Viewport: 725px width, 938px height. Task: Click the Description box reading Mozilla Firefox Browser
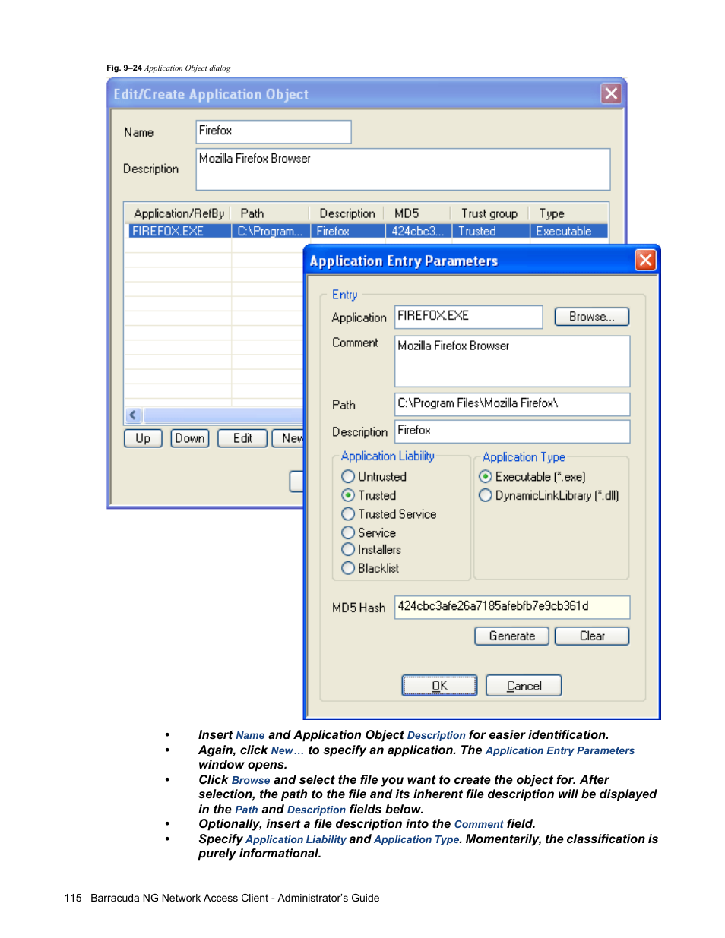403,169
